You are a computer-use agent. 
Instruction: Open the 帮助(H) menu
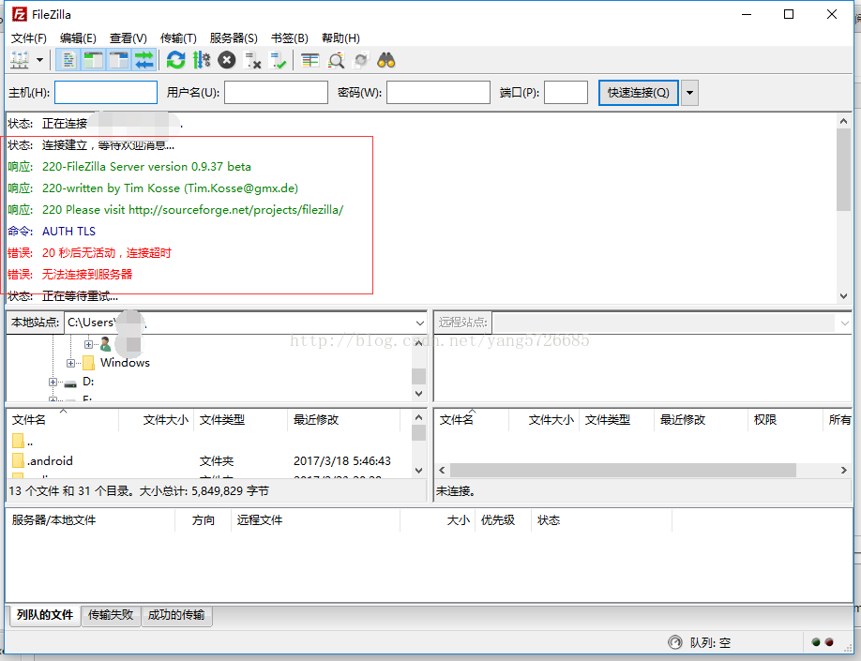pyautogui.click(x=340, y=38)
